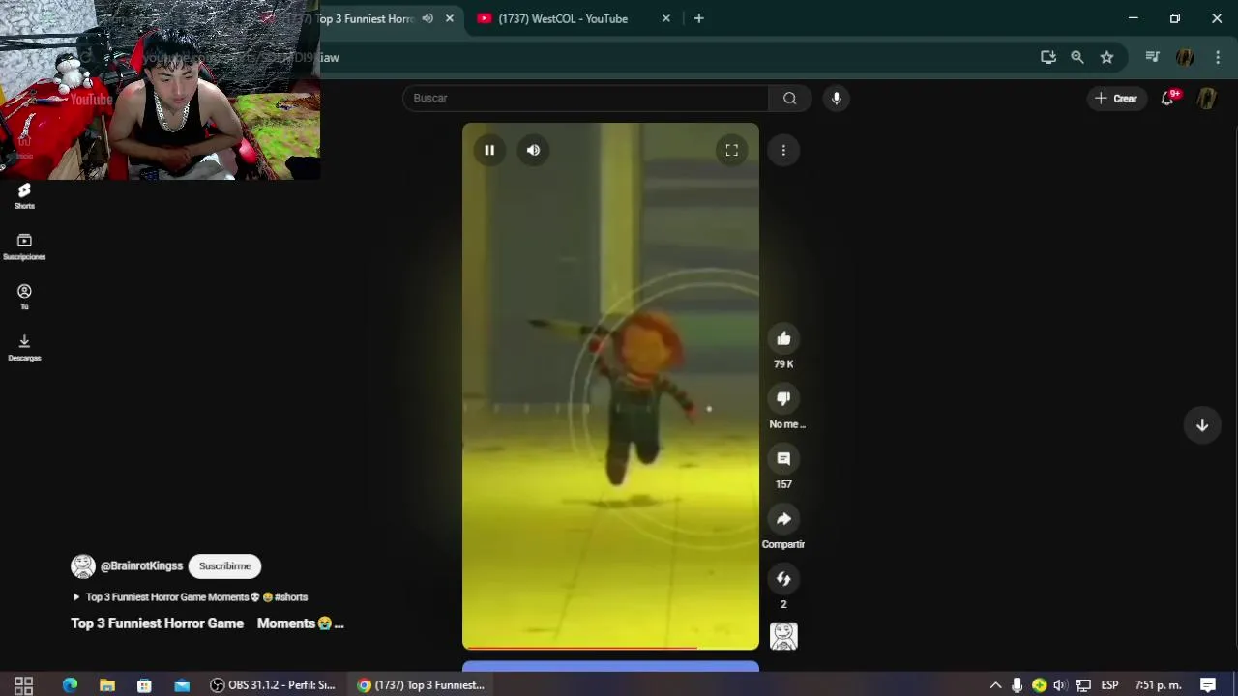The image size is (1238, 696).
Task: Open File Explorer from taskbar
Action: coord(107,685)
